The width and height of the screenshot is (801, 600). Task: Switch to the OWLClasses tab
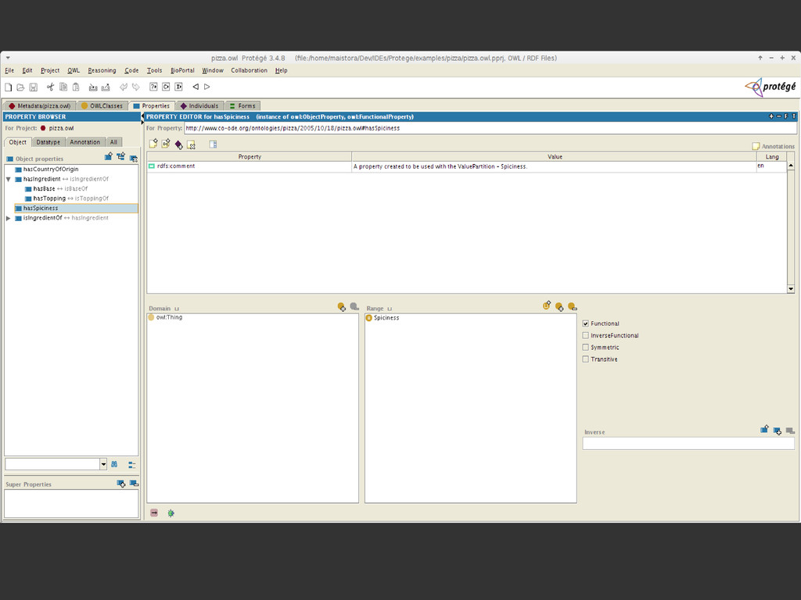click(x=102, y=105)
